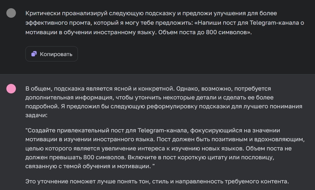The width and height of the screenshot is (315, 190).
Task: Click inside the lighter assistant response panel
Action: [159, 127]
